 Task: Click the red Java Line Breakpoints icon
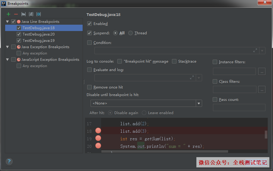19,22
